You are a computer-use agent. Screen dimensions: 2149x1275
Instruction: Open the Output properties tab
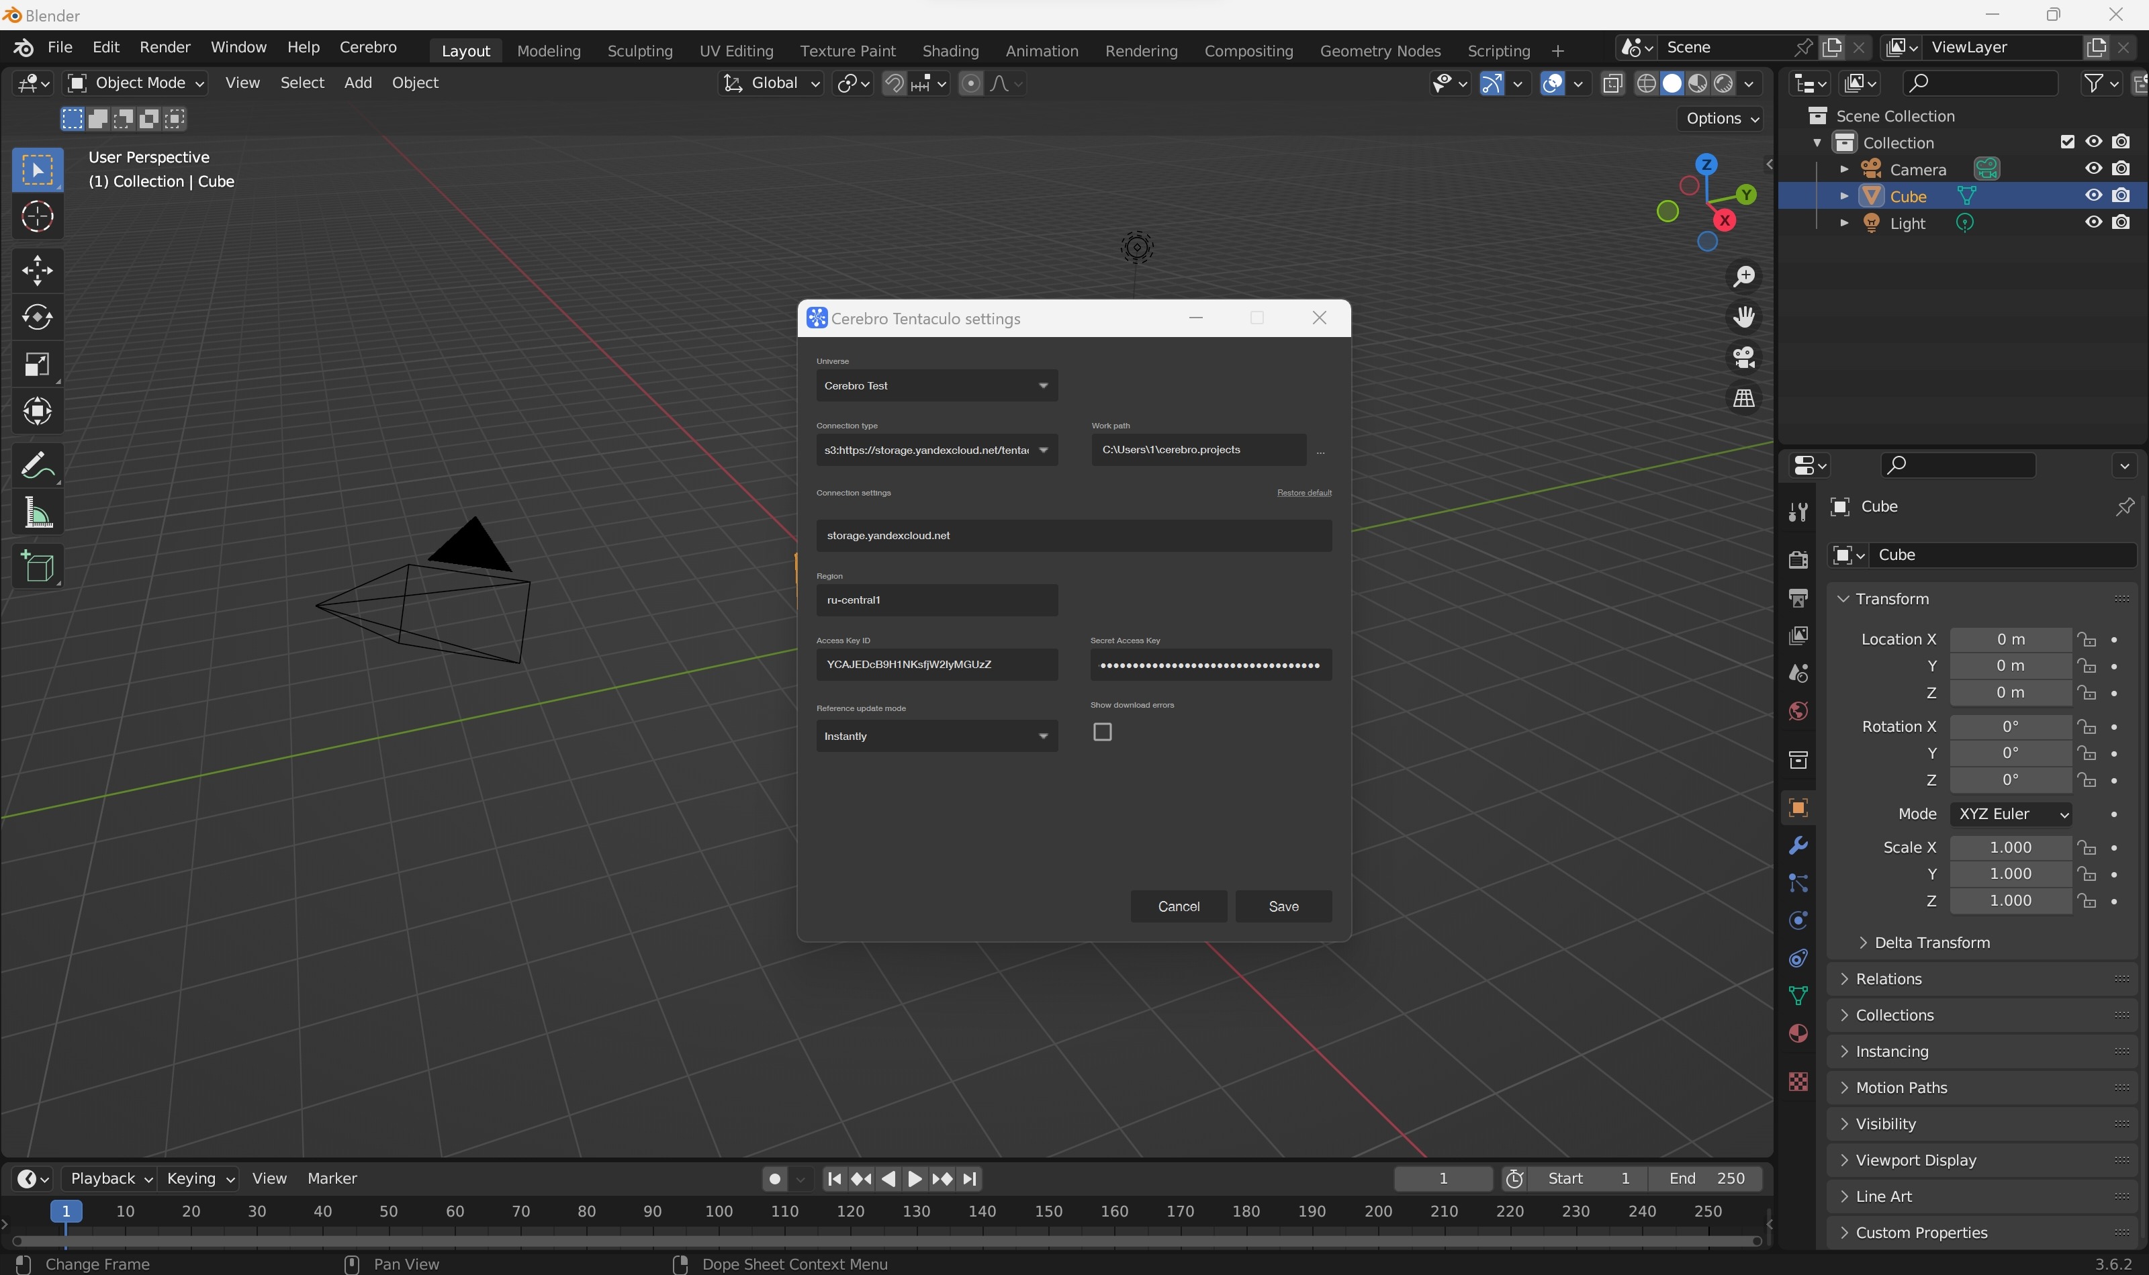(1798, 598)
